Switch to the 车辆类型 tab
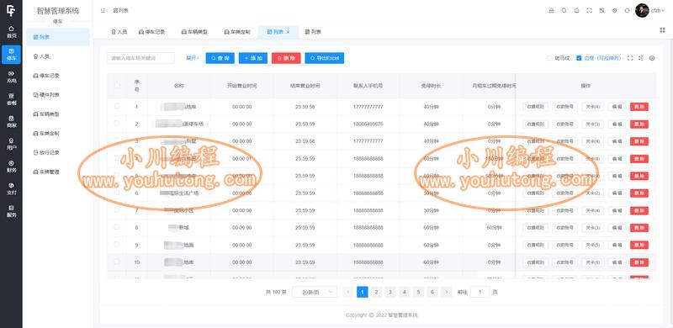This screenshot has height=328, width=673. tap(194, 32)
